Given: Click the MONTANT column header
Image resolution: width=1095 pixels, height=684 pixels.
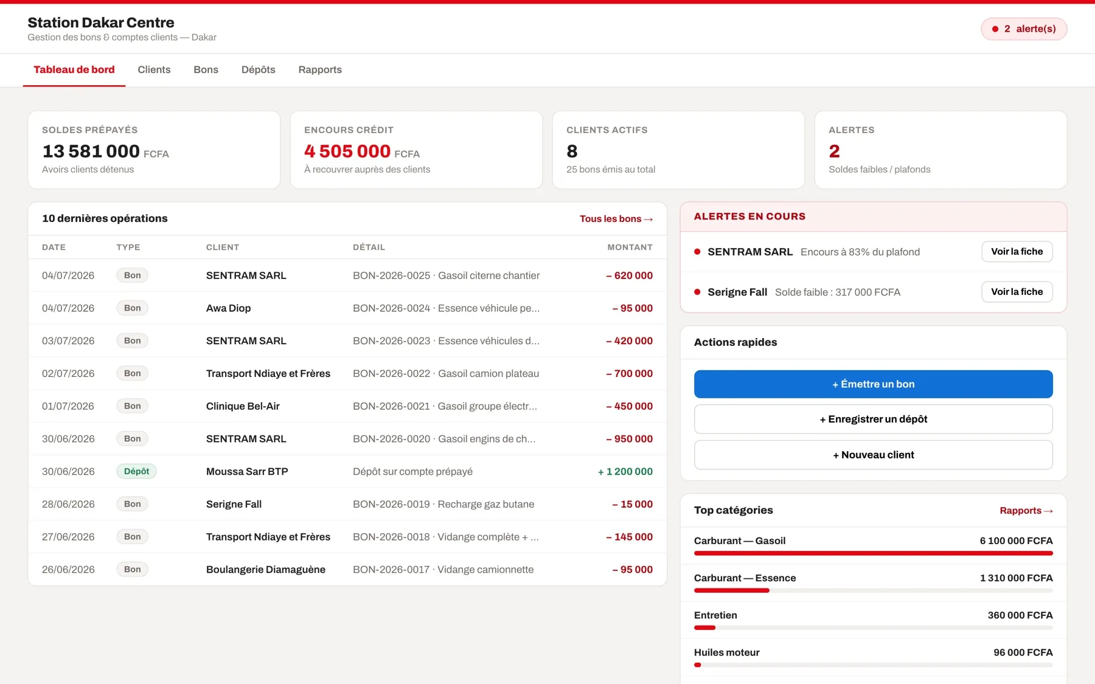Looking at the screenshot, I should tap(630, 247).
